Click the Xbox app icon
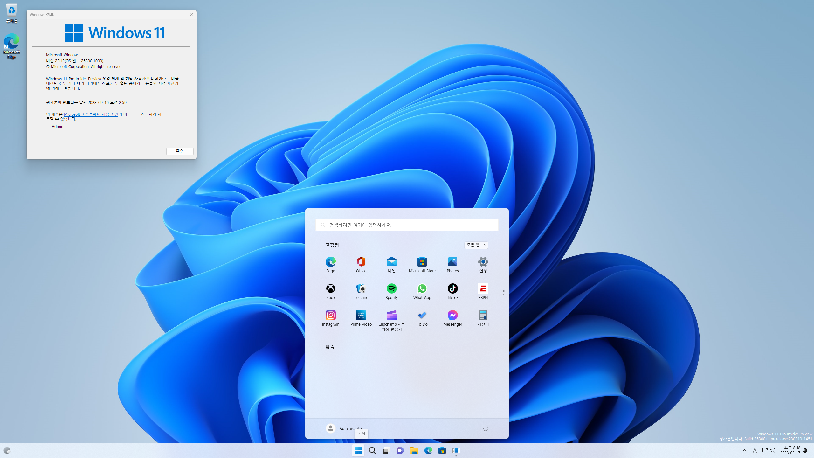This screenshot has width=814, height=458. pos(330,289)
